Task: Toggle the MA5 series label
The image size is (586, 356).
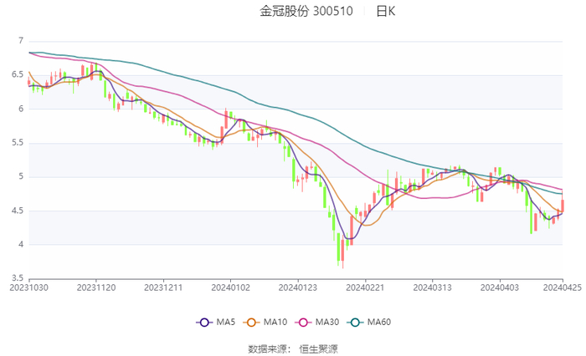Action: 224,322
